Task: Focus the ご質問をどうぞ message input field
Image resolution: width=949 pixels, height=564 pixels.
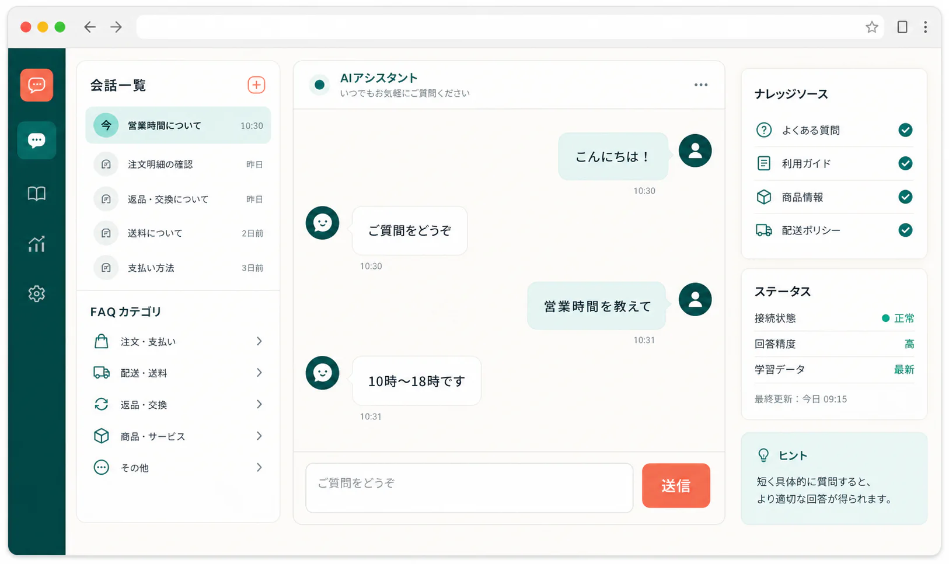Action: click(469, 488)
